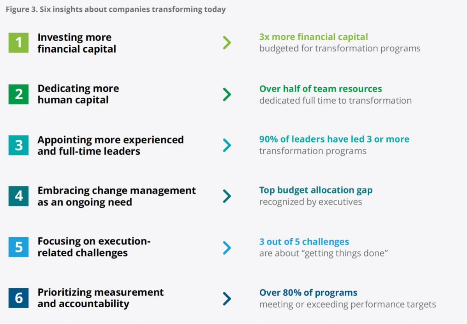Viewport: 467px width, 324px height.
Task: Click the light green number 1 square
Action: coord(18,42)
